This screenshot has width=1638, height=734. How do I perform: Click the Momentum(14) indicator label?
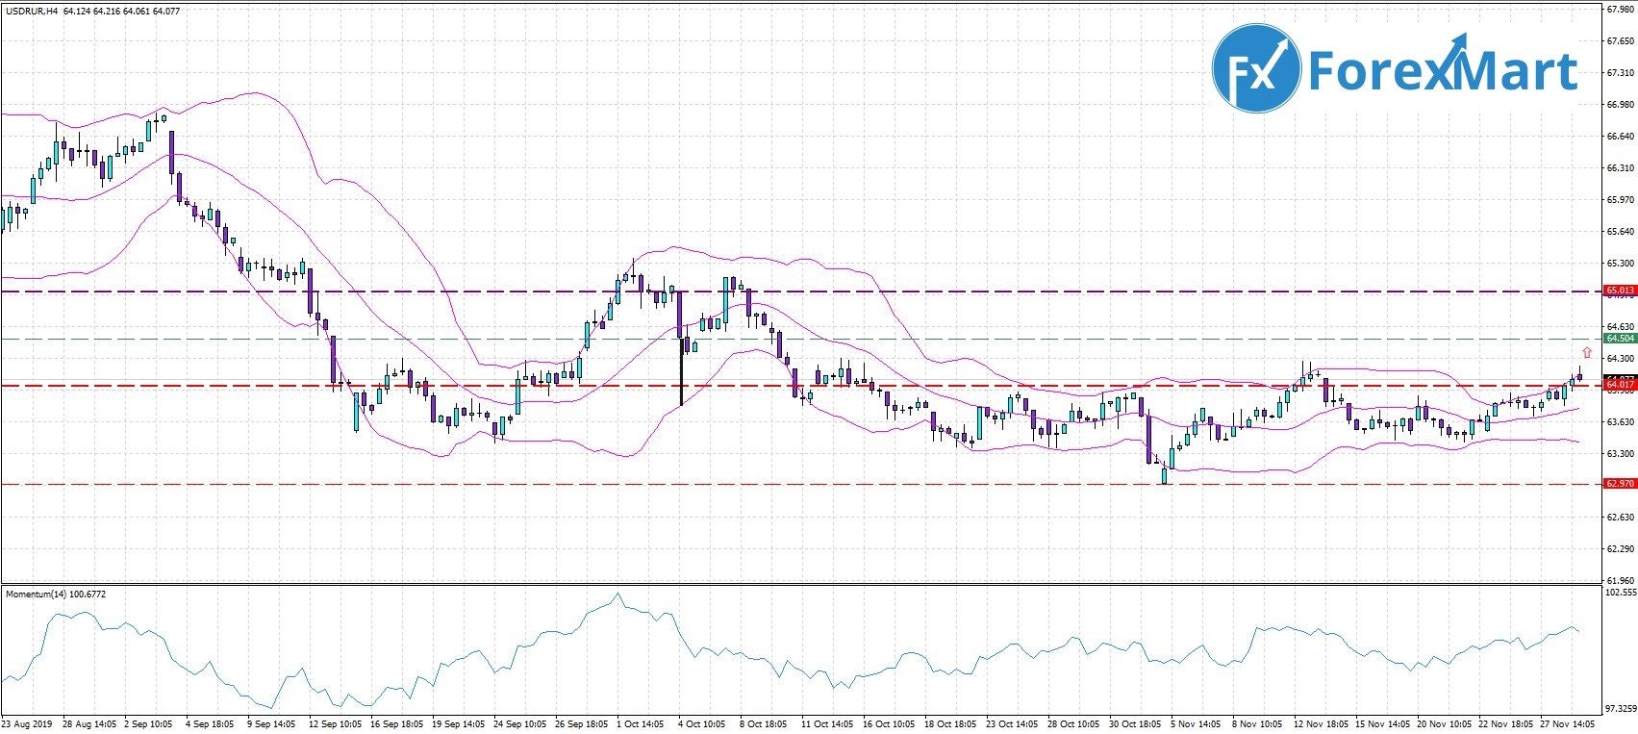click(x=56, y=595)
